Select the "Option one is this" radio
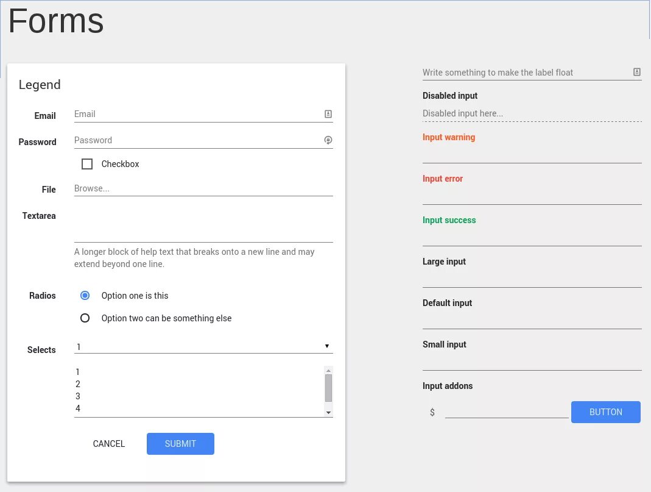The height and width of the screenshot is (492, 651). (x=85, y=296)
